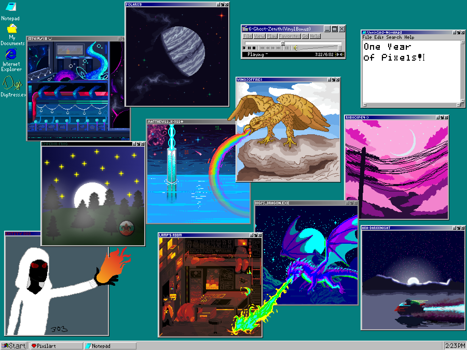
Task: Click the play button in media player
Action: [x=244, y=48]
